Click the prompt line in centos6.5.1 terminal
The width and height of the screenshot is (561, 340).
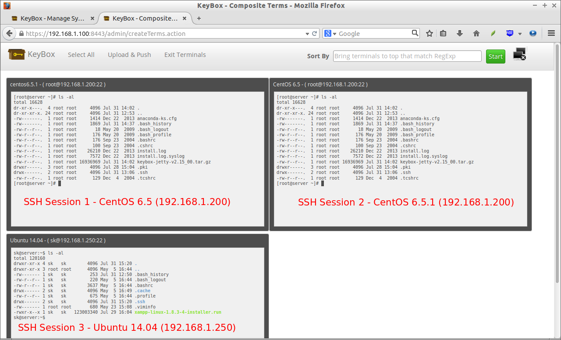point(37,183)
